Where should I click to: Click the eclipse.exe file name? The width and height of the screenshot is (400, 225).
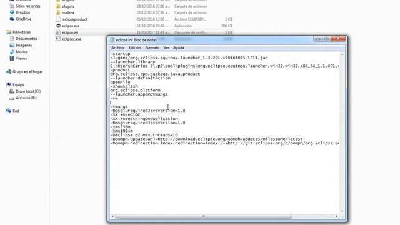click(71, 26)
